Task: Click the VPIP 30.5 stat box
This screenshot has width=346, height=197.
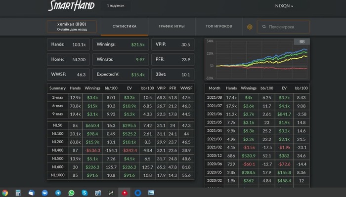Action: click(173, 44)
